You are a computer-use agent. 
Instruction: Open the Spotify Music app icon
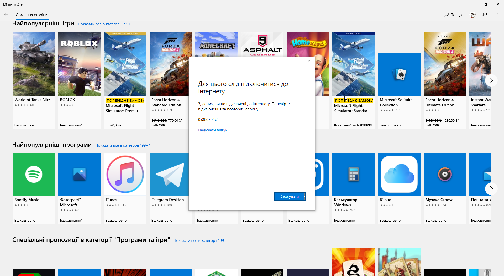[34, 174]
